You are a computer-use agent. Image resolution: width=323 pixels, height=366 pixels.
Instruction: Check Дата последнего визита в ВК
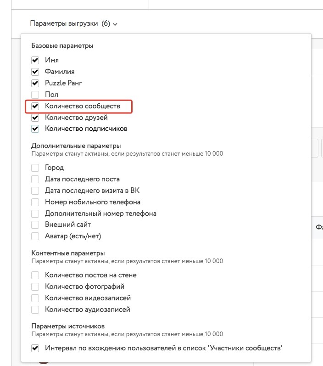coord(35,191)
